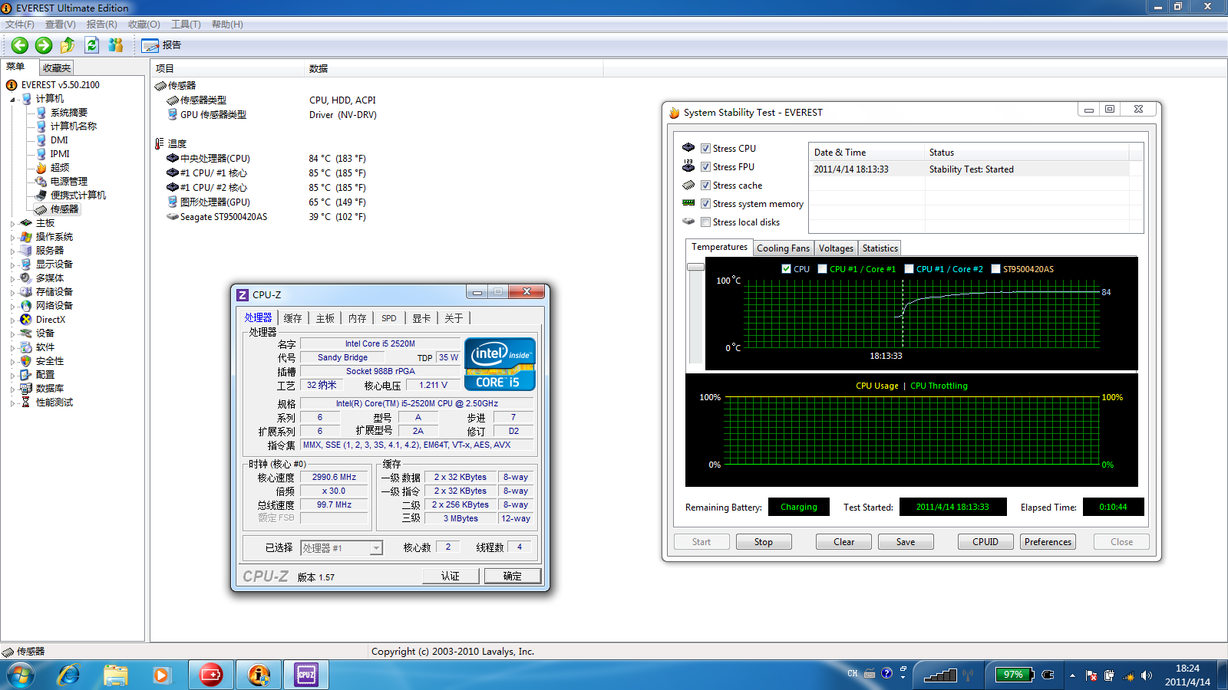Image resolution: width=1228 pixels, height=690 pixels.
Task: Click the battery 97% tray indicator
Action: coord(1015,675)
